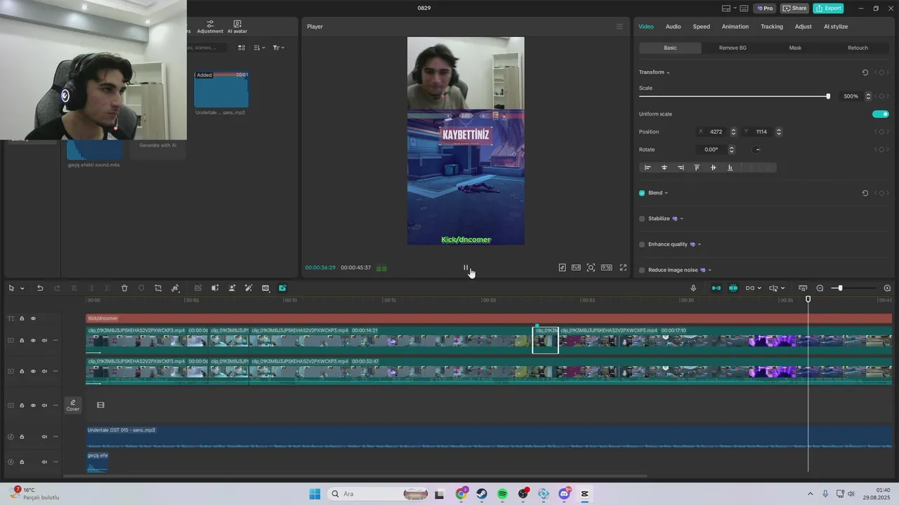
Task: Click the rotation dial knob
Action: (x=757, y=149)
